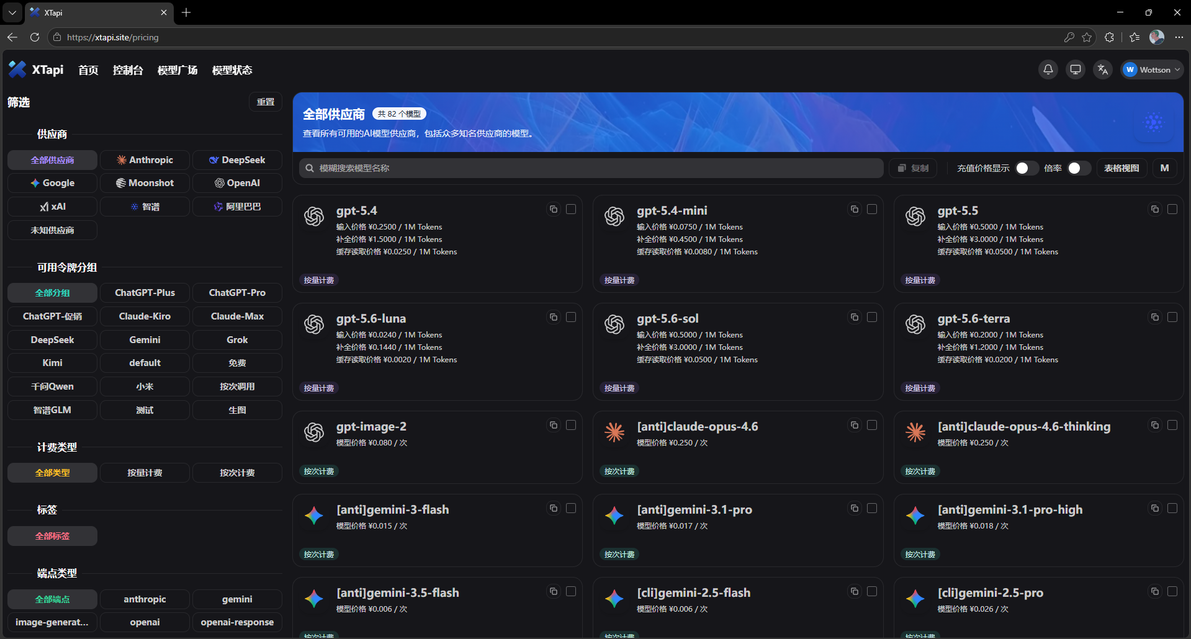
Task: Reload the page in the browser
Action: [35, 37]
